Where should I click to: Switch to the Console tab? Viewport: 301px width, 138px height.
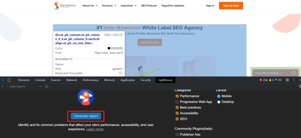point(40,80)
